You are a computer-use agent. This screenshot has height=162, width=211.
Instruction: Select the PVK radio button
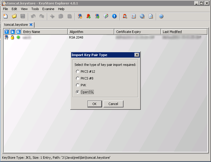77,85
